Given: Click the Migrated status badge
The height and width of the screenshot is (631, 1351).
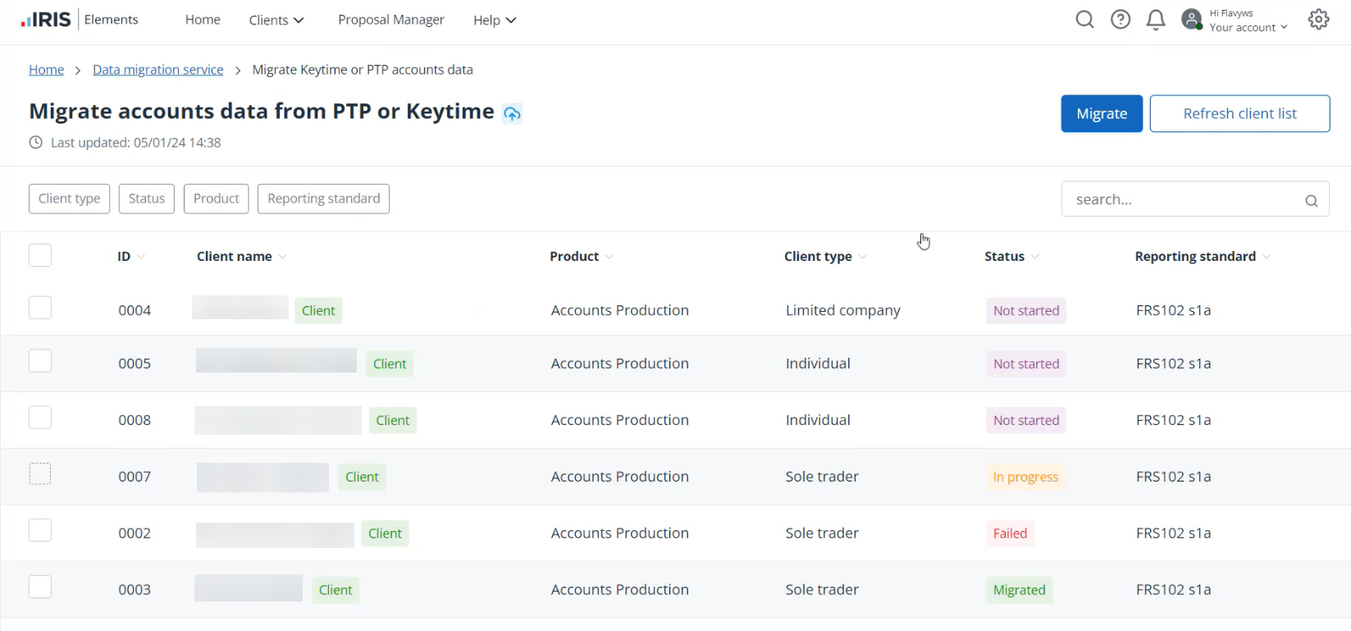Looking at the screenshot, I should click(1020, 591).
